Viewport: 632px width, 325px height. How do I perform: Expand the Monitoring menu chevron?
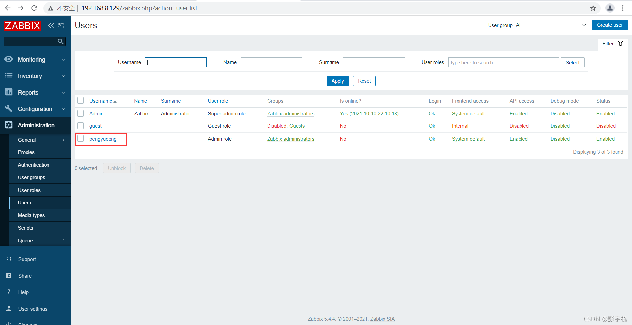click(x=63, y=60)
